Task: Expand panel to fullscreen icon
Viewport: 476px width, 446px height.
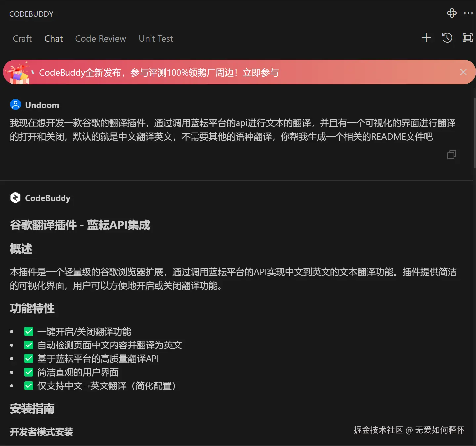Action: (x=467, y=38)
